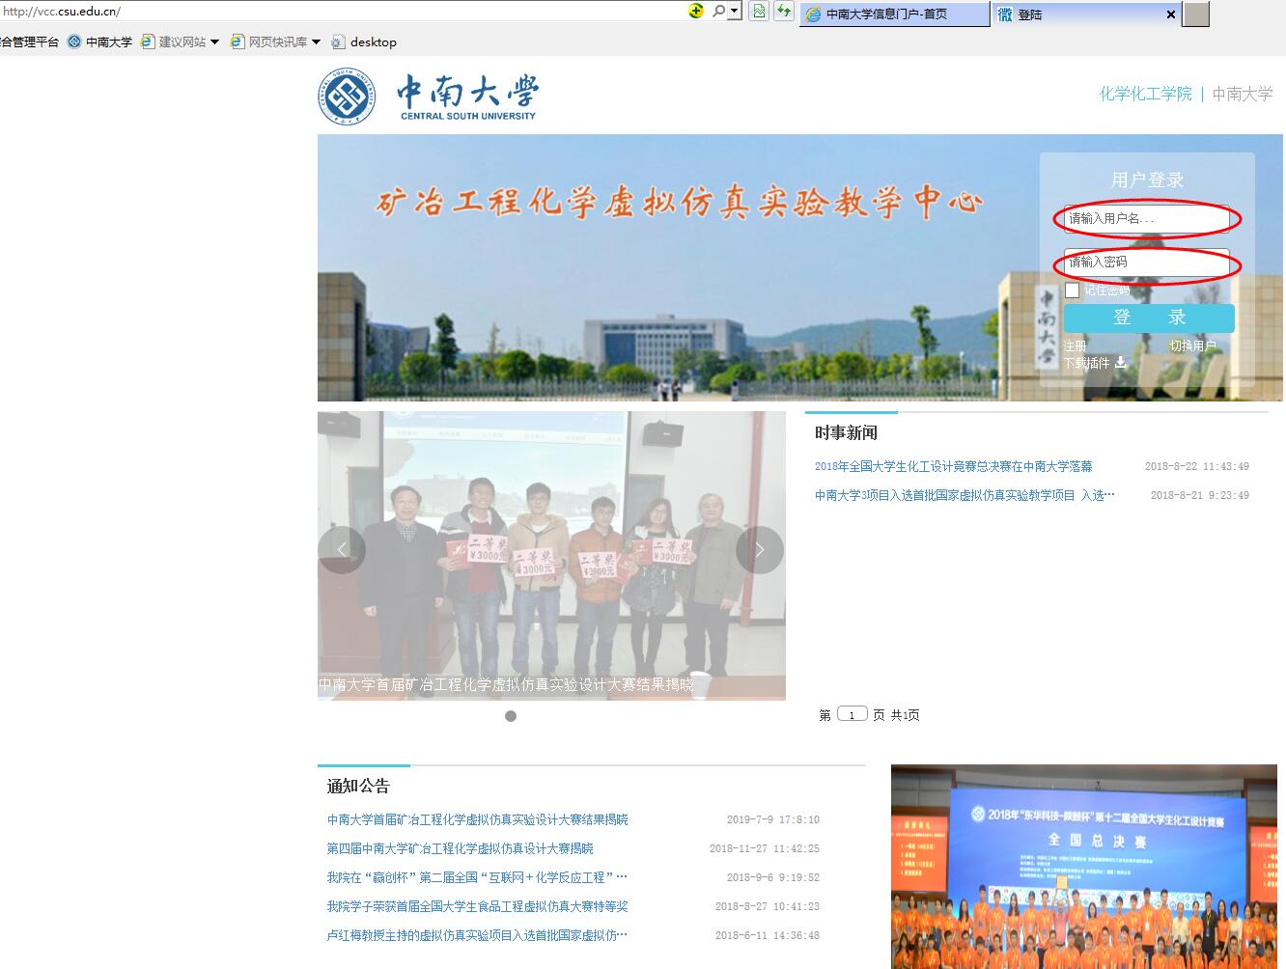Open the desktop favorite in the favorites bar

373,42
